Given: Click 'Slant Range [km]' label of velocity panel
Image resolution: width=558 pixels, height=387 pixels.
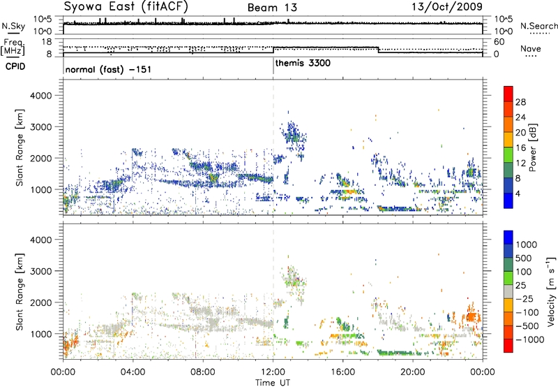Looking at the screenshot, I should (x=20, y=291).
